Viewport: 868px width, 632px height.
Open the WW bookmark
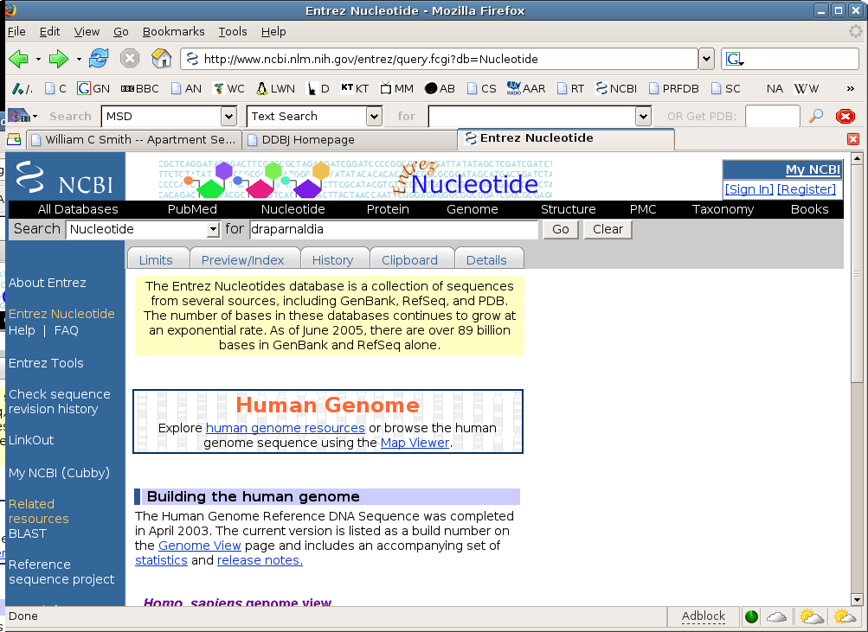[x=807, y=88]
